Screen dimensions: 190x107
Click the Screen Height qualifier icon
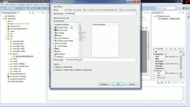pyautogui.click(x=56, y=46)
